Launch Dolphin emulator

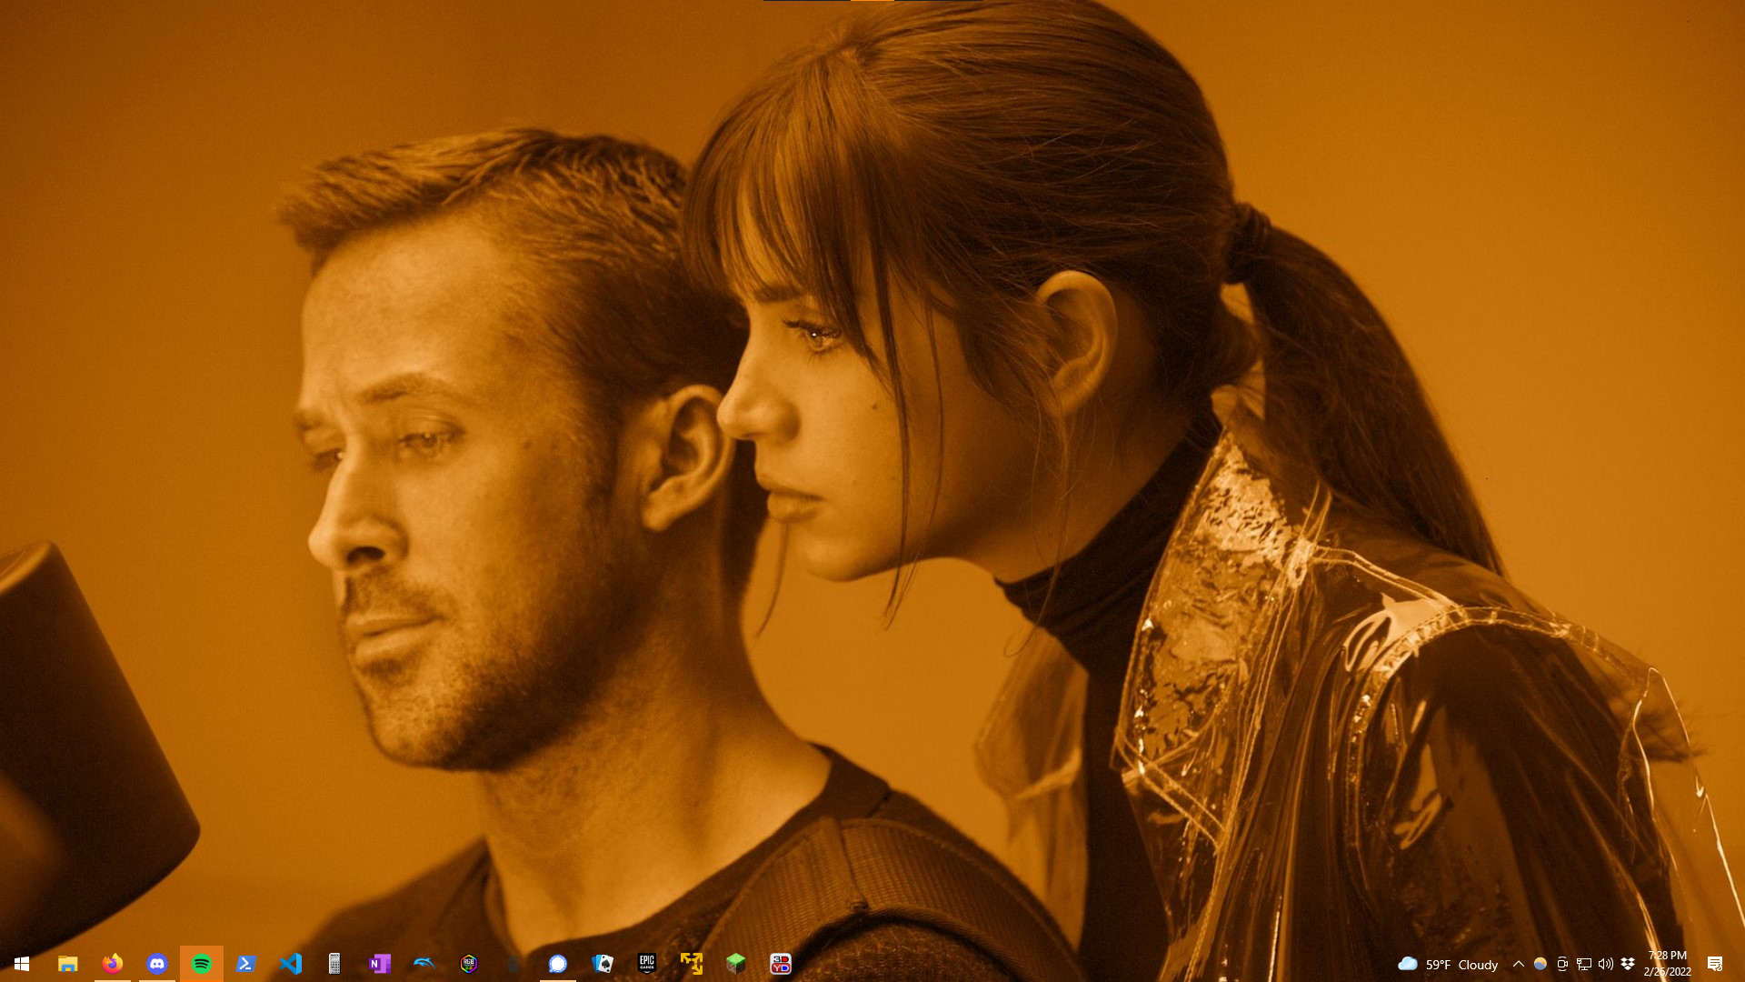click(x=424, y=964)
